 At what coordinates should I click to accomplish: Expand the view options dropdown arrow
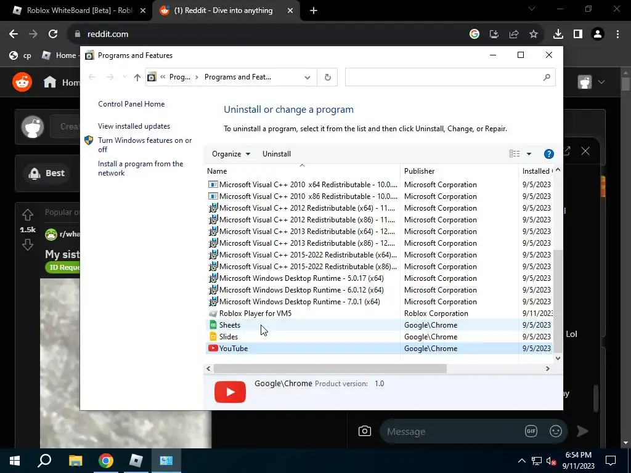pyautogui.click(x=529, y=153)
